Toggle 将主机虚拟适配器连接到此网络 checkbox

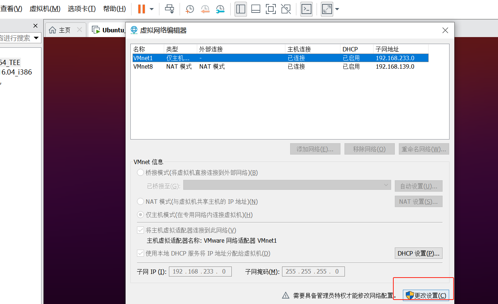pyautogui.click(x=140, y=230)
